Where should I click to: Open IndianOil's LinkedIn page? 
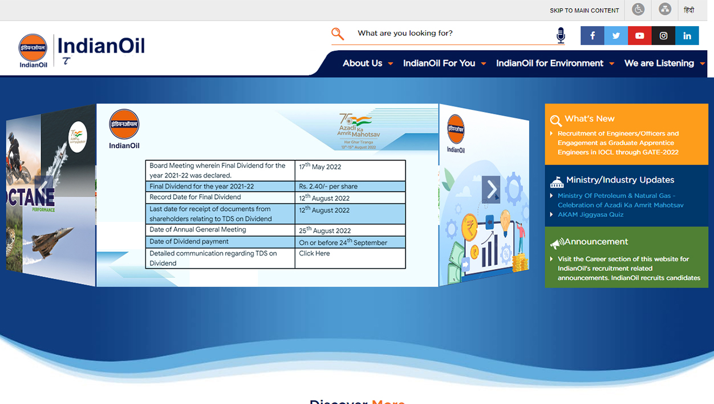tap(687, 35)
